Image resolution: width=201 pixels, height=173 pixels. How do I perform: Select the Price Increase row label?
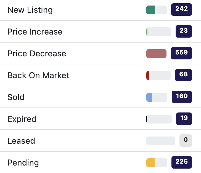point(35,32)
